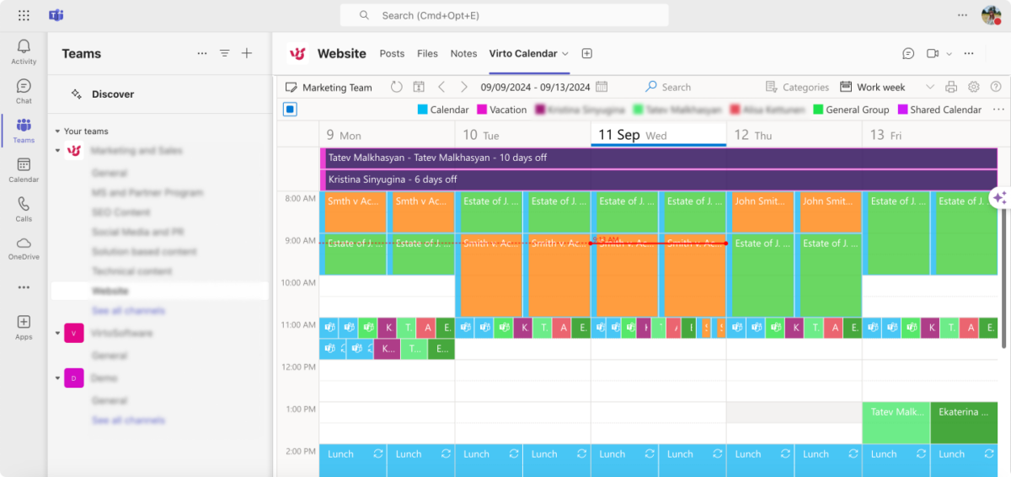The image size is (1011, 477).
Task: Start a video meeting in channel
Action: pos(933,53)
